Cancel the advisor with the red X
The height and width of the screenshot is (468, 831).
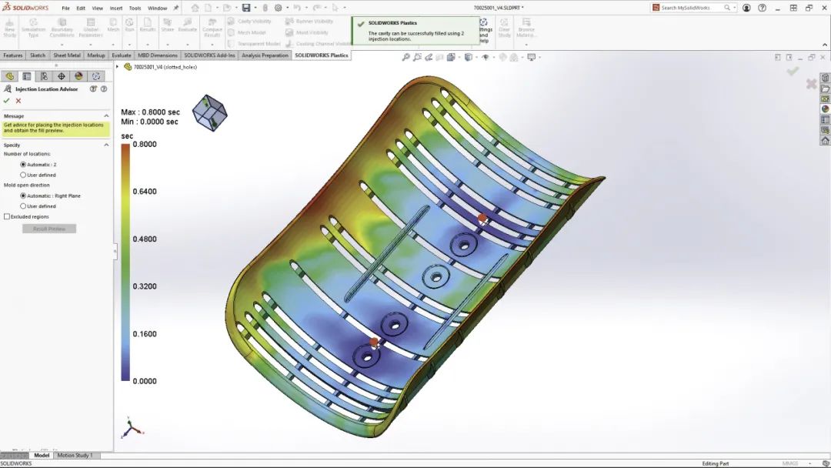tap(18, 100)
